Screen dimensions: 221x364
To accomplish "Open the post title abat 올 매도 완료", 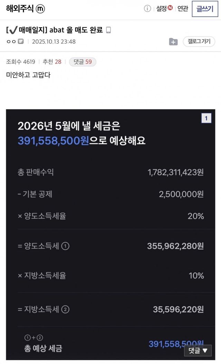I will (x=79, y=30).
